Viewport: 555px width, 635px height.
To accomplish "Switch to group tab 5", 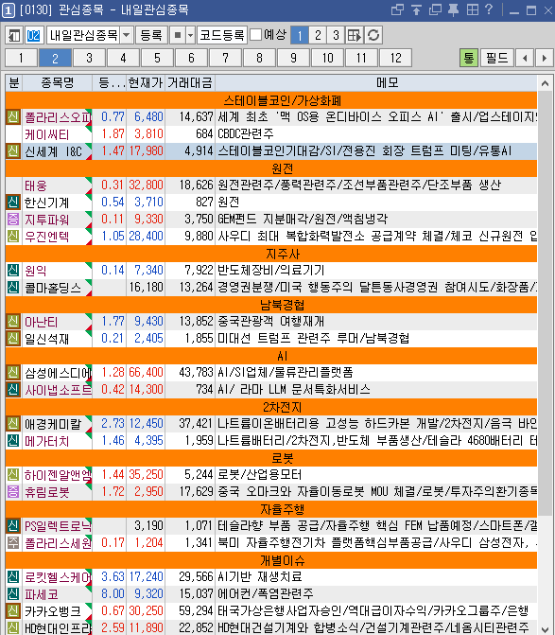I will click(x=157, y=58).
